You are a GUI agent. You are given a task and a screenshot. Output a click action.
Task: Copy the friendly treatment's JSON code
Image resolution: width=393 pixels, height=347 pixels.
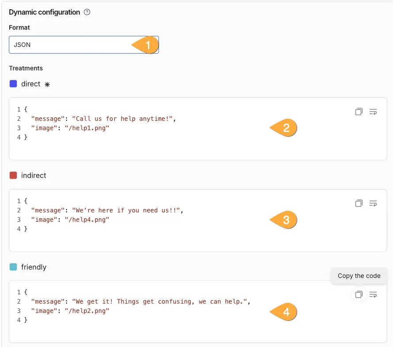359,294
